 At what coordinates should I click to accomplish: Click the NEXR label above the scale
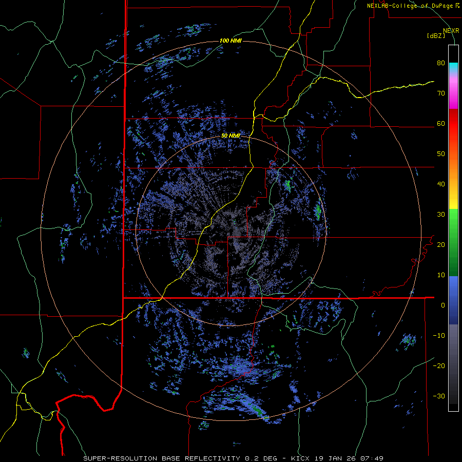click(x=451, y=31)
